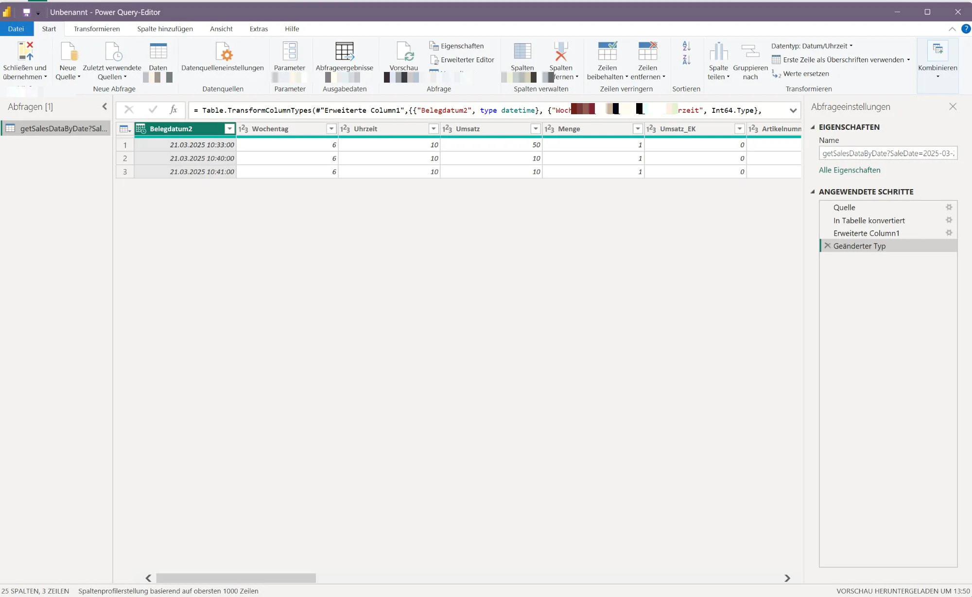Click the fx add-step icon

174,110
